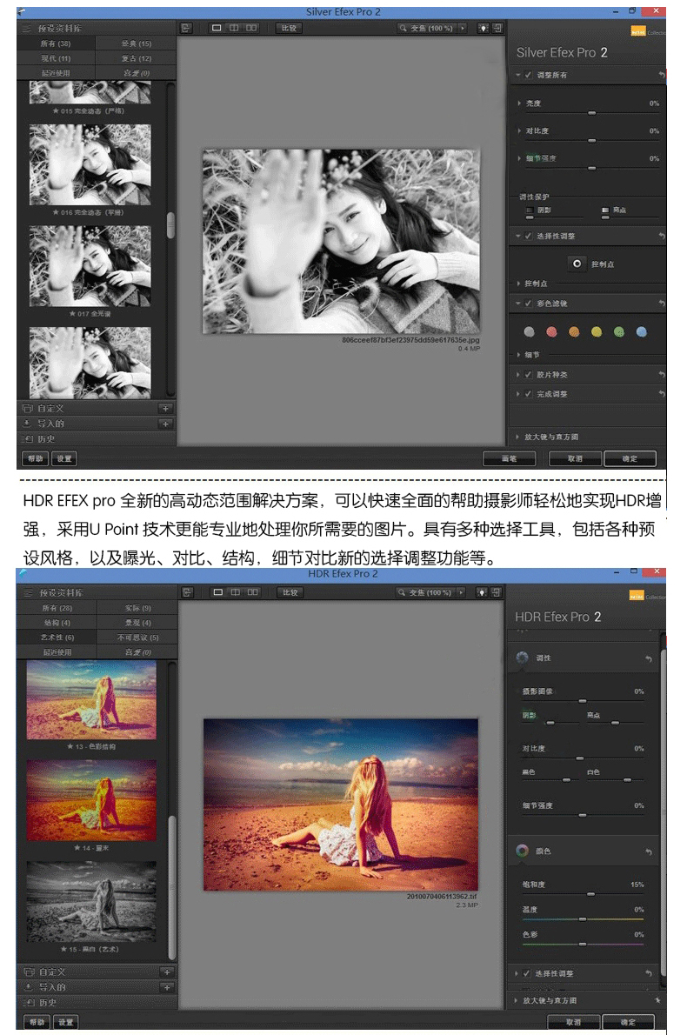The image size is (687, 1035).
Task: Add a control point via 控制点 circle icon
Action: [x=577, y=264]
